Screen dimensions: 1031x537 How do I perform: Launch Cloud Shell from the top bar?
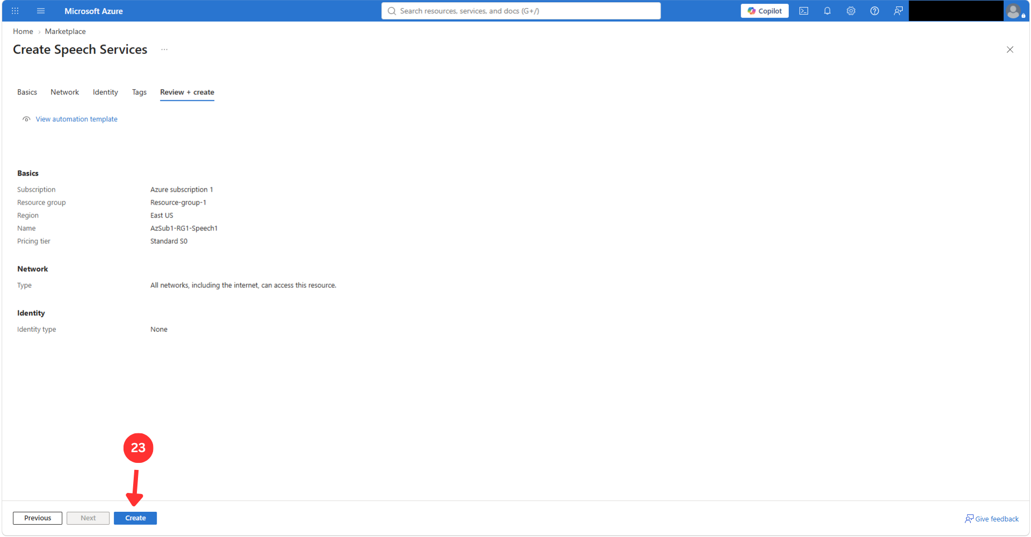tap(804, 11)
